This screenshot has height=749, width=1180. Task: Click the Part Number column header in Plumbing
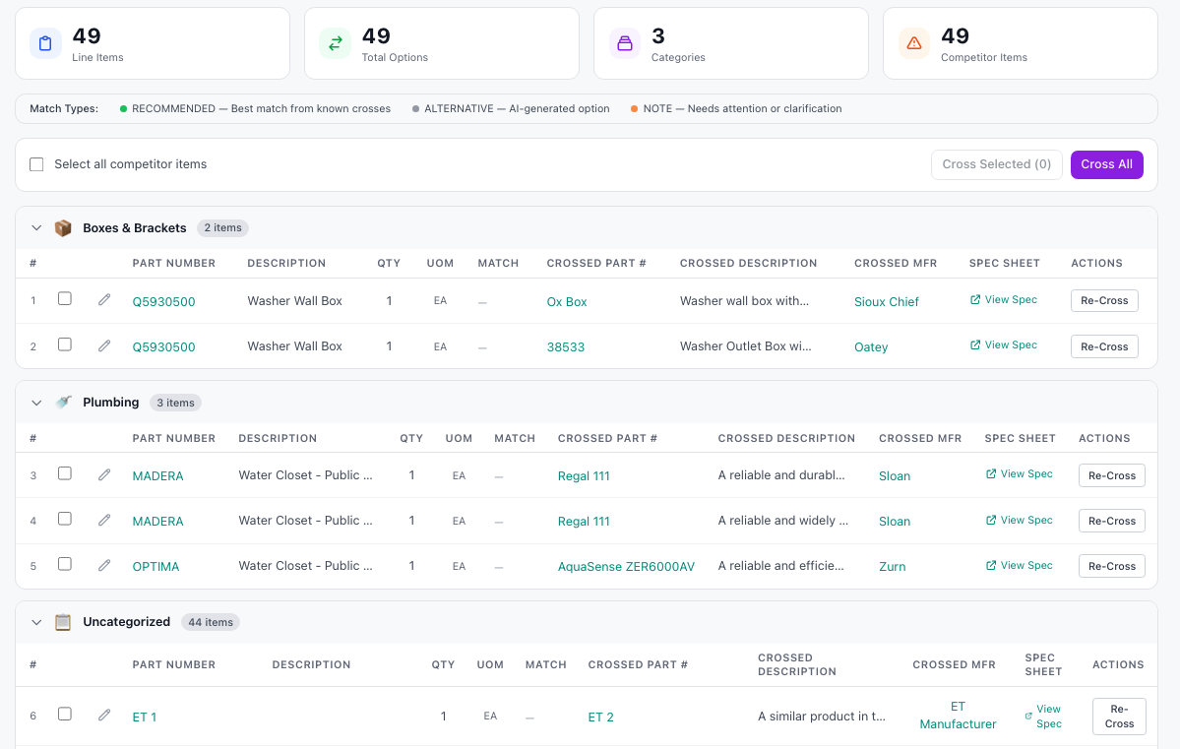pyautogui.click(x=173, y=438)
